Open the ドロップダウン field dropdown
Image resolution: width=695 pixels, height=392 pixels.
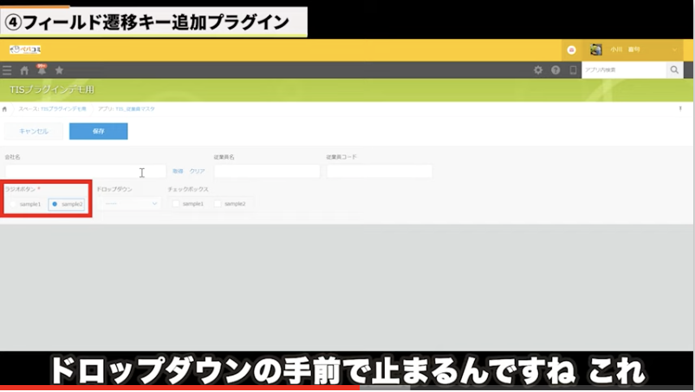(x=128, y=204)
